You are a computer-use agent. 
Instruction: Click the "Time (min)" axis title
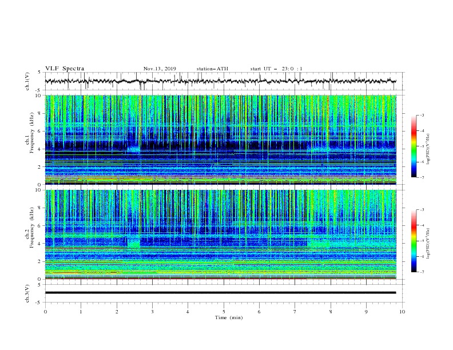coord(229,317)
